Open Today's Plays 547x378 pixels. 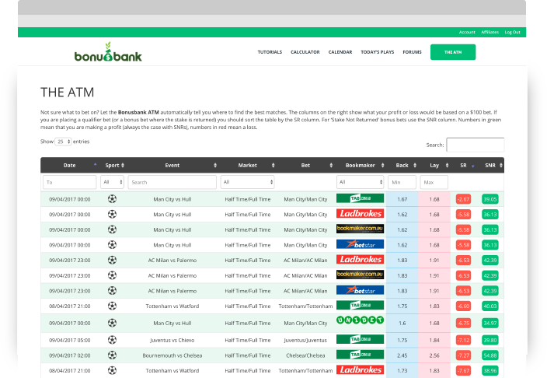coord(378,52)
